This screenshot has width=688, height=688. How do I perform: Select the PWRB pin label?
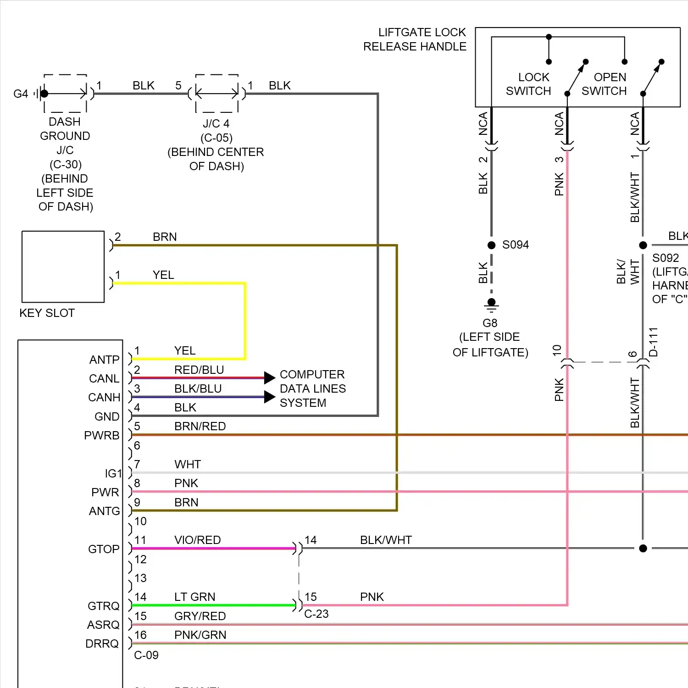(x=102, y=435)
